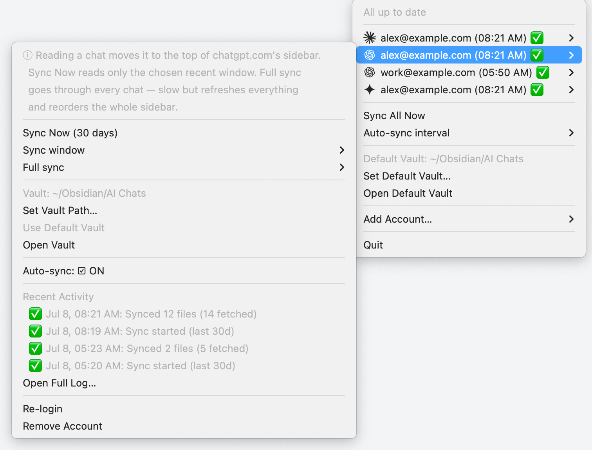The width and height of the screenshot is (592, 450).
Task: Click green checkmark on the Gemini account row
Action: click(537, 89)
